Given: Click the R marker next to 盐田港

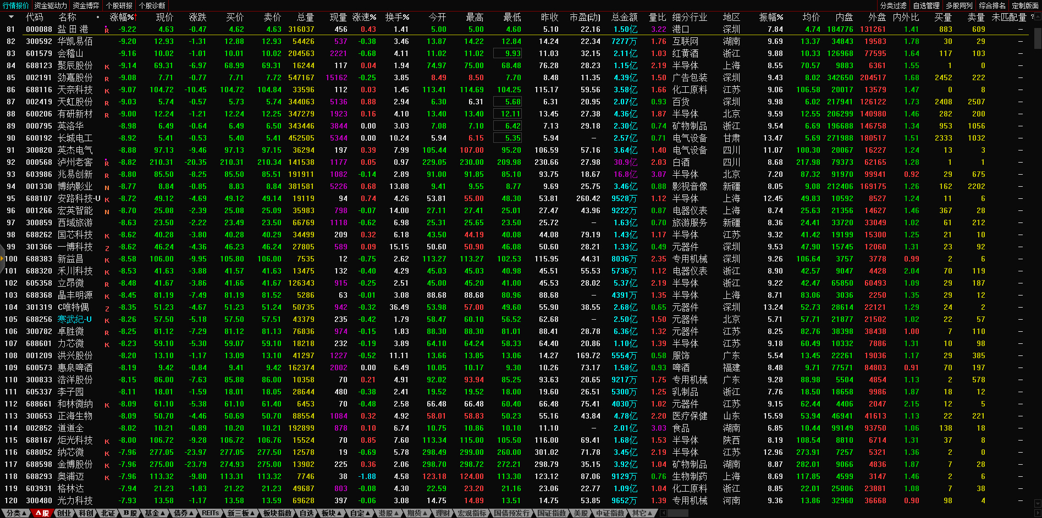Looking at the screenshot, I should point(107,30).
